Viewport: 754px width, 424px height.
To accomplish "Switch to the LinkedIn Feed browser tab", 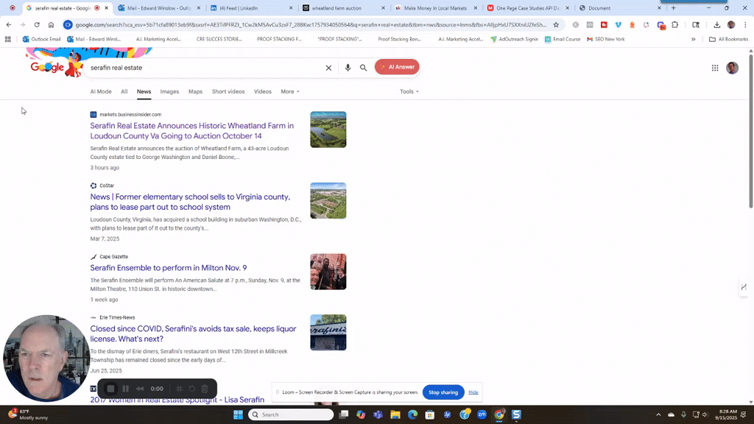I will pyautogui.click(x=252, y=8).
